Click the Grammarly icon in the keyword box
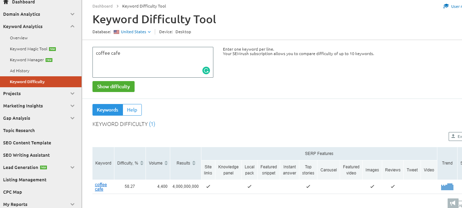Viewport: 462px width, 208px height. pos(206,70)
